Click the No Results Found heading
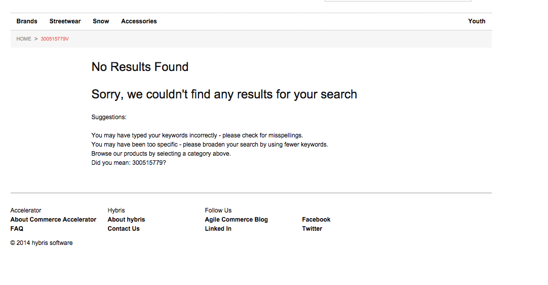The width and height of the screenshot is (548, 285). pyautogui.click(x=140, y=67)
